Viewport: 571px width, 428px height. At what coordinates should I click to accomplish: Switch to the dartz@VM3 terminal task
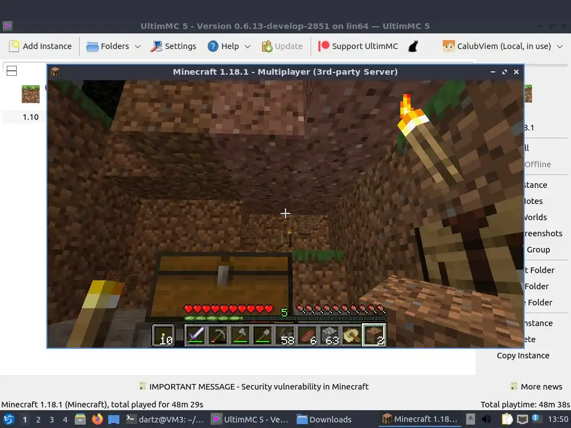[x=164, y=419]
